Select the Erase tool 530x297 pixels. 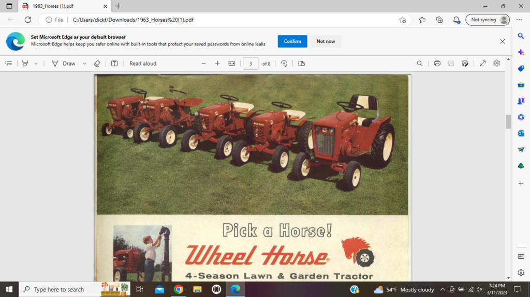[x=97, y=64]
